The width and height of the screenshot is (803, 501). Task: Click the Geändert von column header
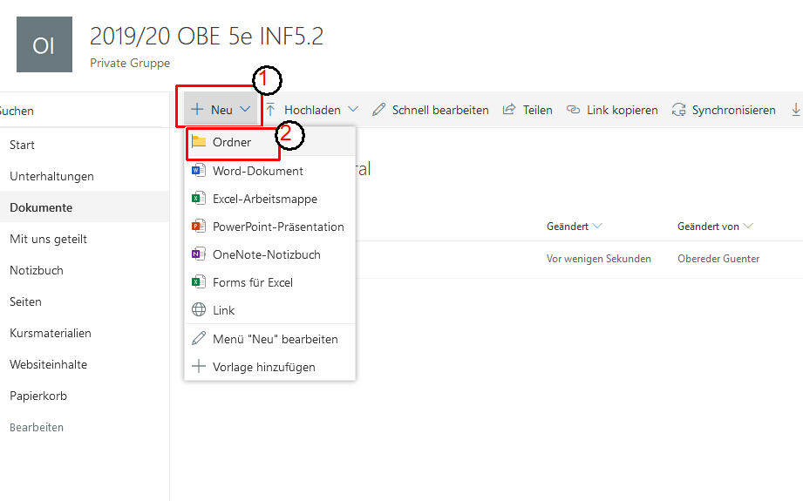click(x=716, y=227)
